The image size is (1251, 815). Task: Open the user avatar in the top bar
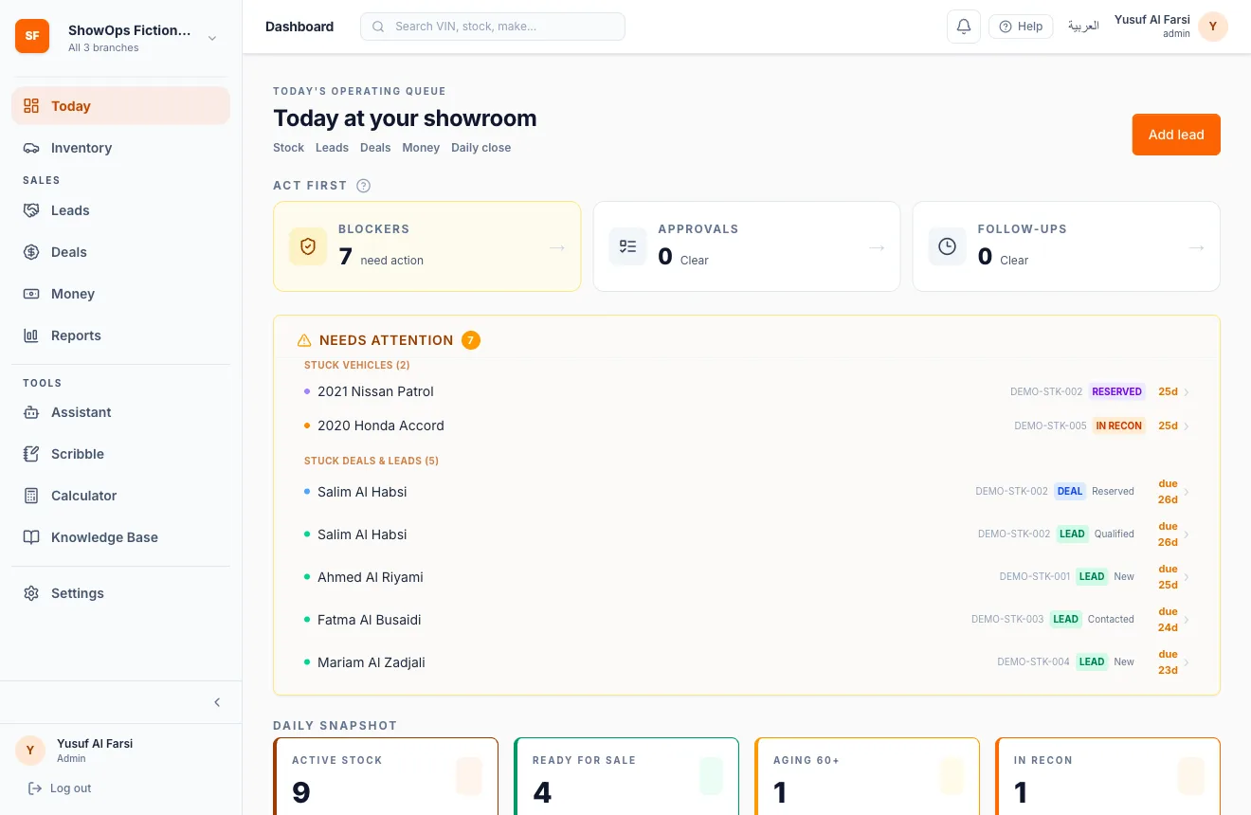click(1213, 27)
